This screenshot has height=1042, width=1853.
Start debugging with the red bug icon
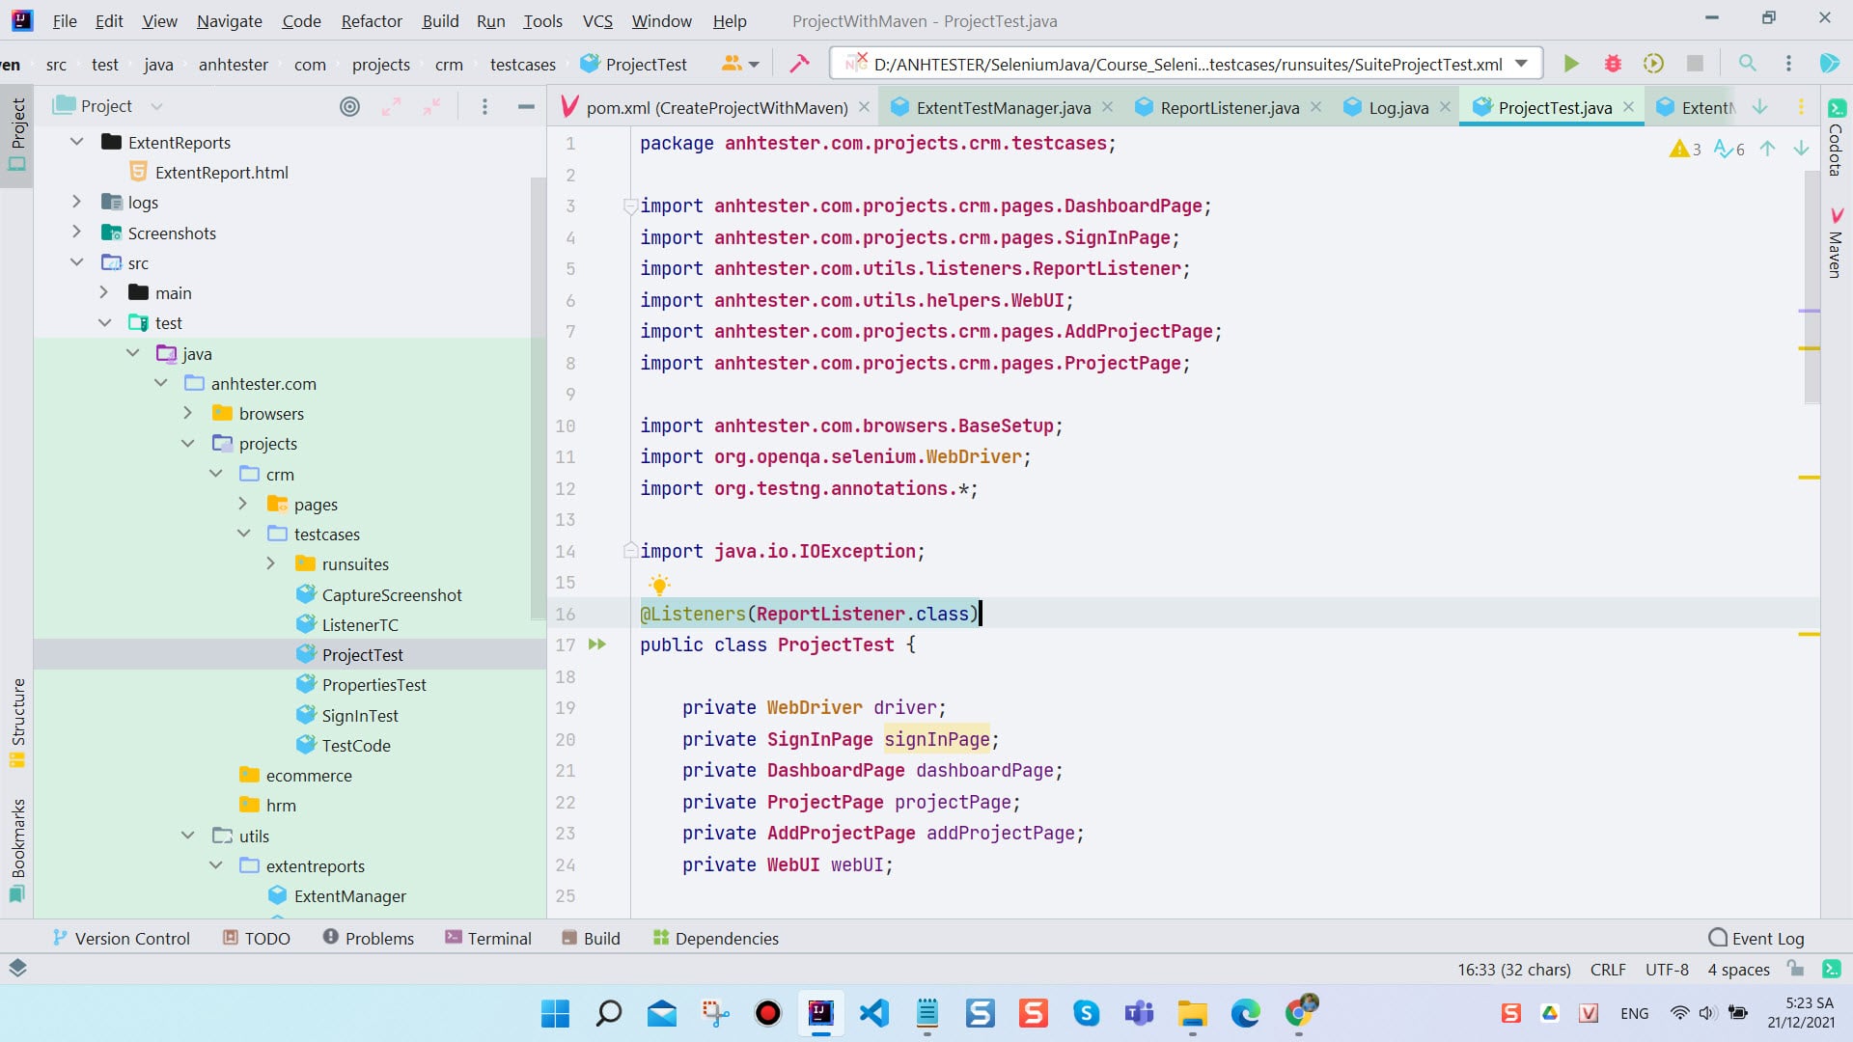(1613, 64)
